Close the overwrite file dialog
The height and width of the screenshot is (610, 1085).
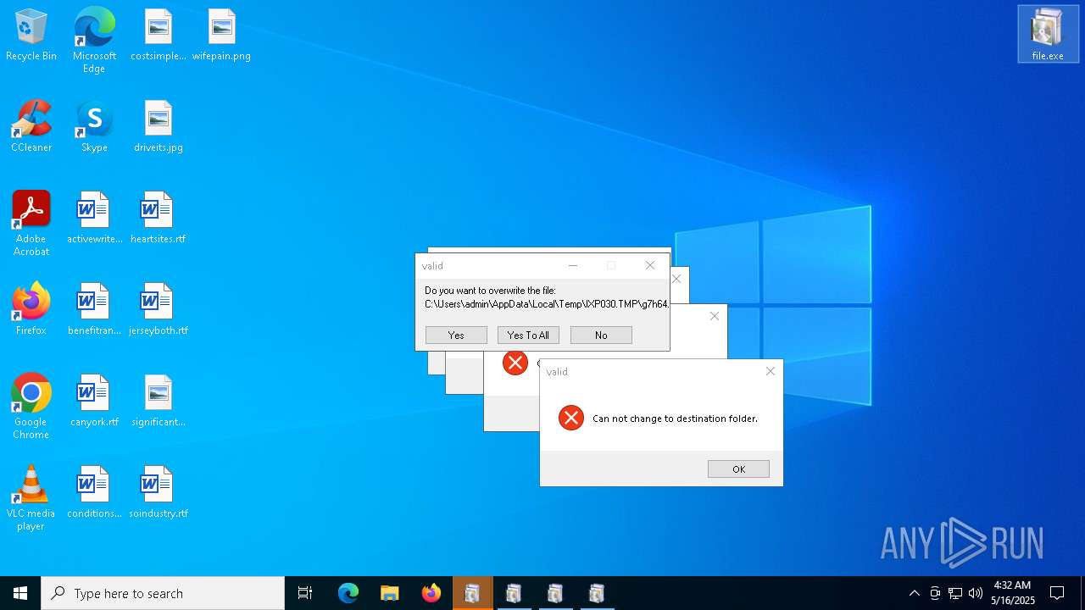click(650, 265)
